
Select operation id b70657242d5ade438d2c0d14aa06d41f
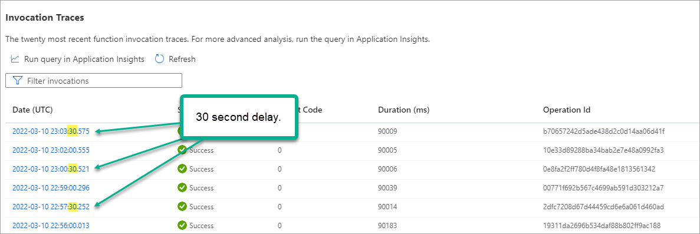(x=603, y=131)
